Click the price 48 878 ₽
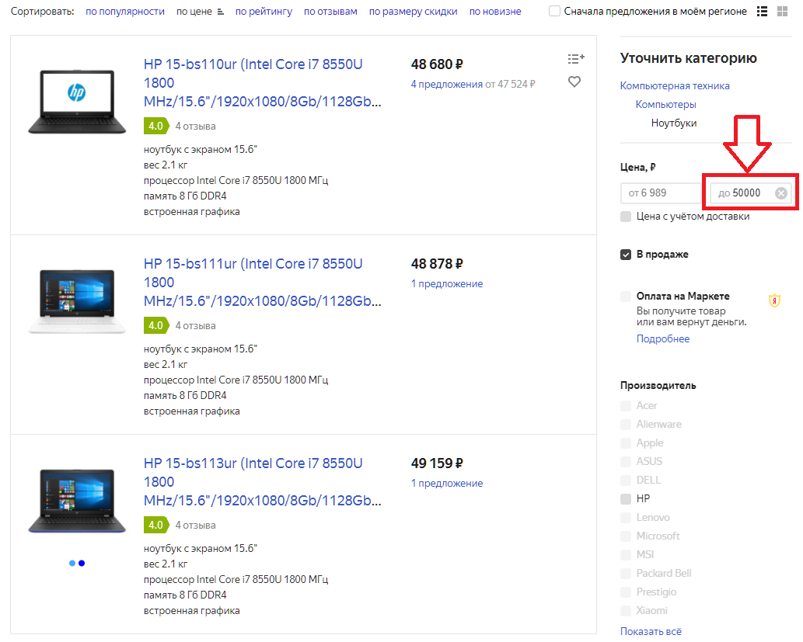 (x=437, y=264)
